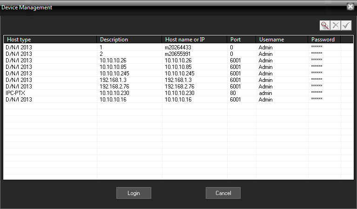Image resolution: width=357 pixels, height=209 pixels.
Task: Click port cell of m20264433 row
Action: coord(231,47)
